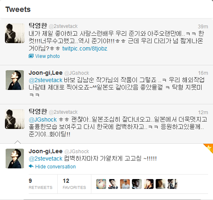Open the twitpic.com/8tjobz link
The image size is (213, 200).
tap(85, 48)
